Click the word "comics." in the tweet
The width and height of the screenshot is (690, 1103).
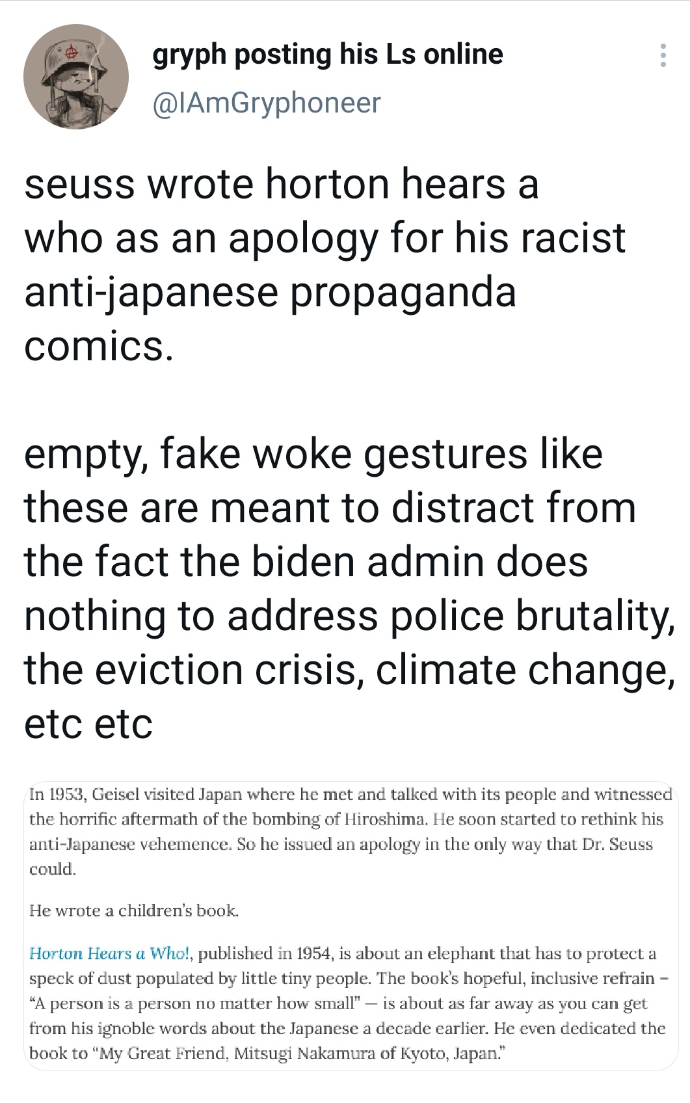[x=99, y=346]
